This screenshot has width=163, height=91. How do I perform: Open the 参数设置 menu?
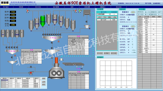coord(87,7)
